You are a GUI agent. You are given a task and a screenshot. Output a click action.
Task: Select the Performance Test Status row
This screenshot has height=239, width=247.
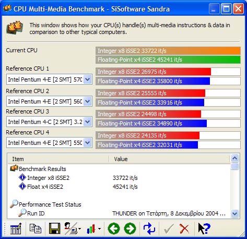[x=119, y=204]
